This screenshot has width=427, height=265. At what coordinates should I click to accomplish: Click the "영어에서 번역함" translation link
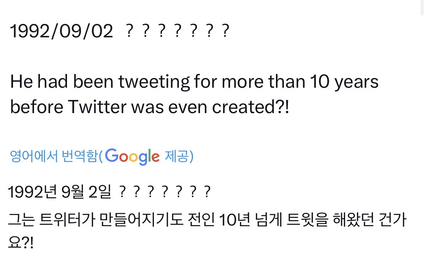coord(54,156)
